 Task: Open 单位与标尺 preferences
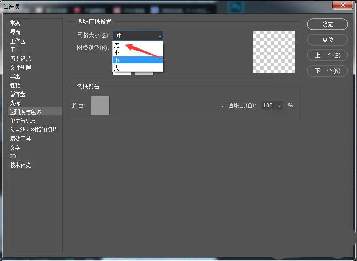[23, 121]
